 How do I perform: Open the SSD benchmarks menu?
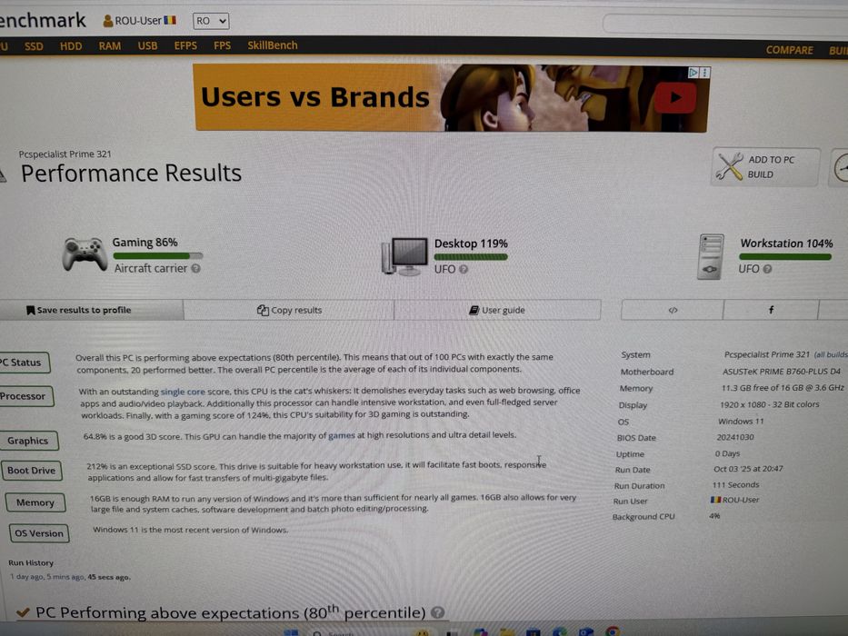(34, 46)
